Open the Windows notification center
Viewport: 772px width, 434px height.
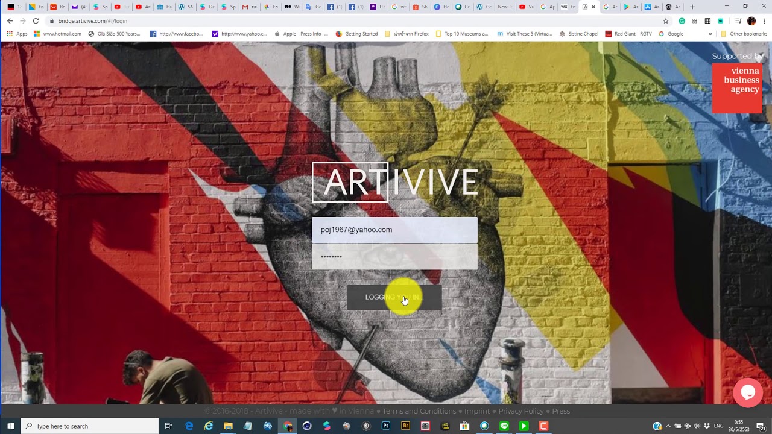click(x=761, y=426)
